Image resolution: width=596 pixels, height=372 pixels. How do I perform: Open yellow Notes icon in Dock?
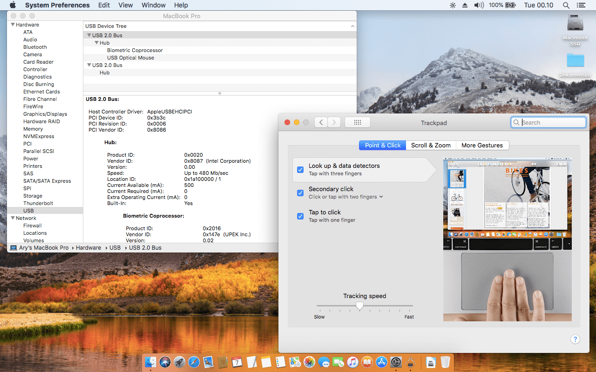click(x=266, y=362)
